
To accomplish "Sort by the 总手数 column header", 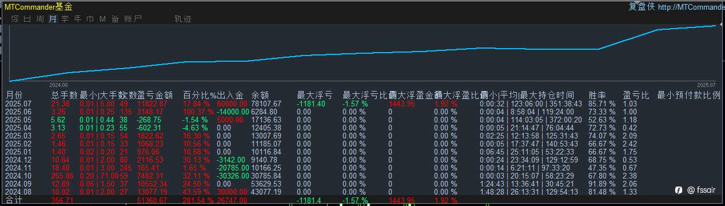I will tap(64, 95).
